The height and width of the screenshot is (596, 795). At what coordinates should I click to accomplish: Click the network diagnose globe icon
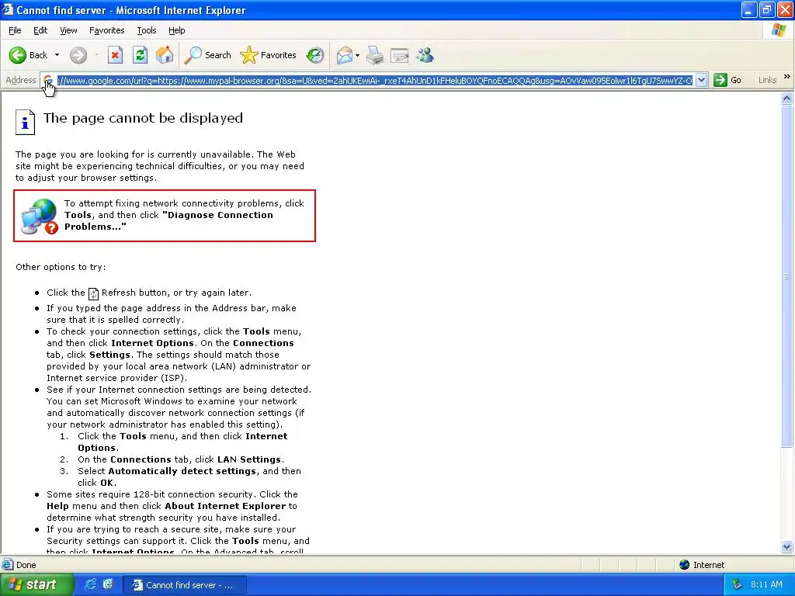[x=40, y=217]
